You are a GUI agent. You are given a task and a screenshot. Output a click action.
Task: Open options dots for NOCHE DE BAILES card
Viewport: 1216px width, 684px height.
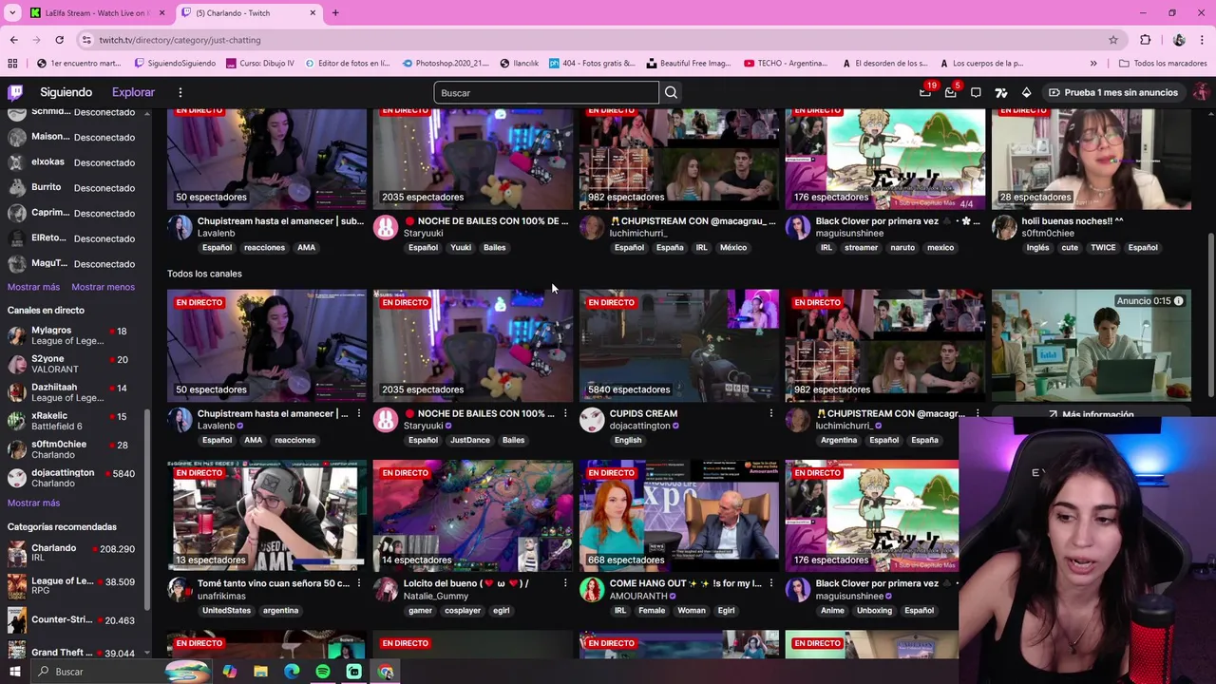click(564, 413)
